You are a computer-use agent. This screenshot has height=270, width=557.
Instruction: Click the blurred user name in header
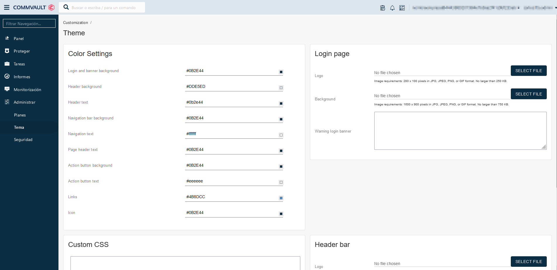(538, 8)
